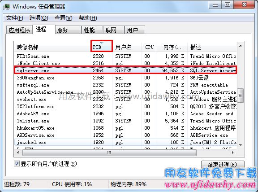Image resolution: width=258 pixels, height=192 pixels.
Task: Click the vertical scrollbar up arrow
Action: [x=241, y=46]
